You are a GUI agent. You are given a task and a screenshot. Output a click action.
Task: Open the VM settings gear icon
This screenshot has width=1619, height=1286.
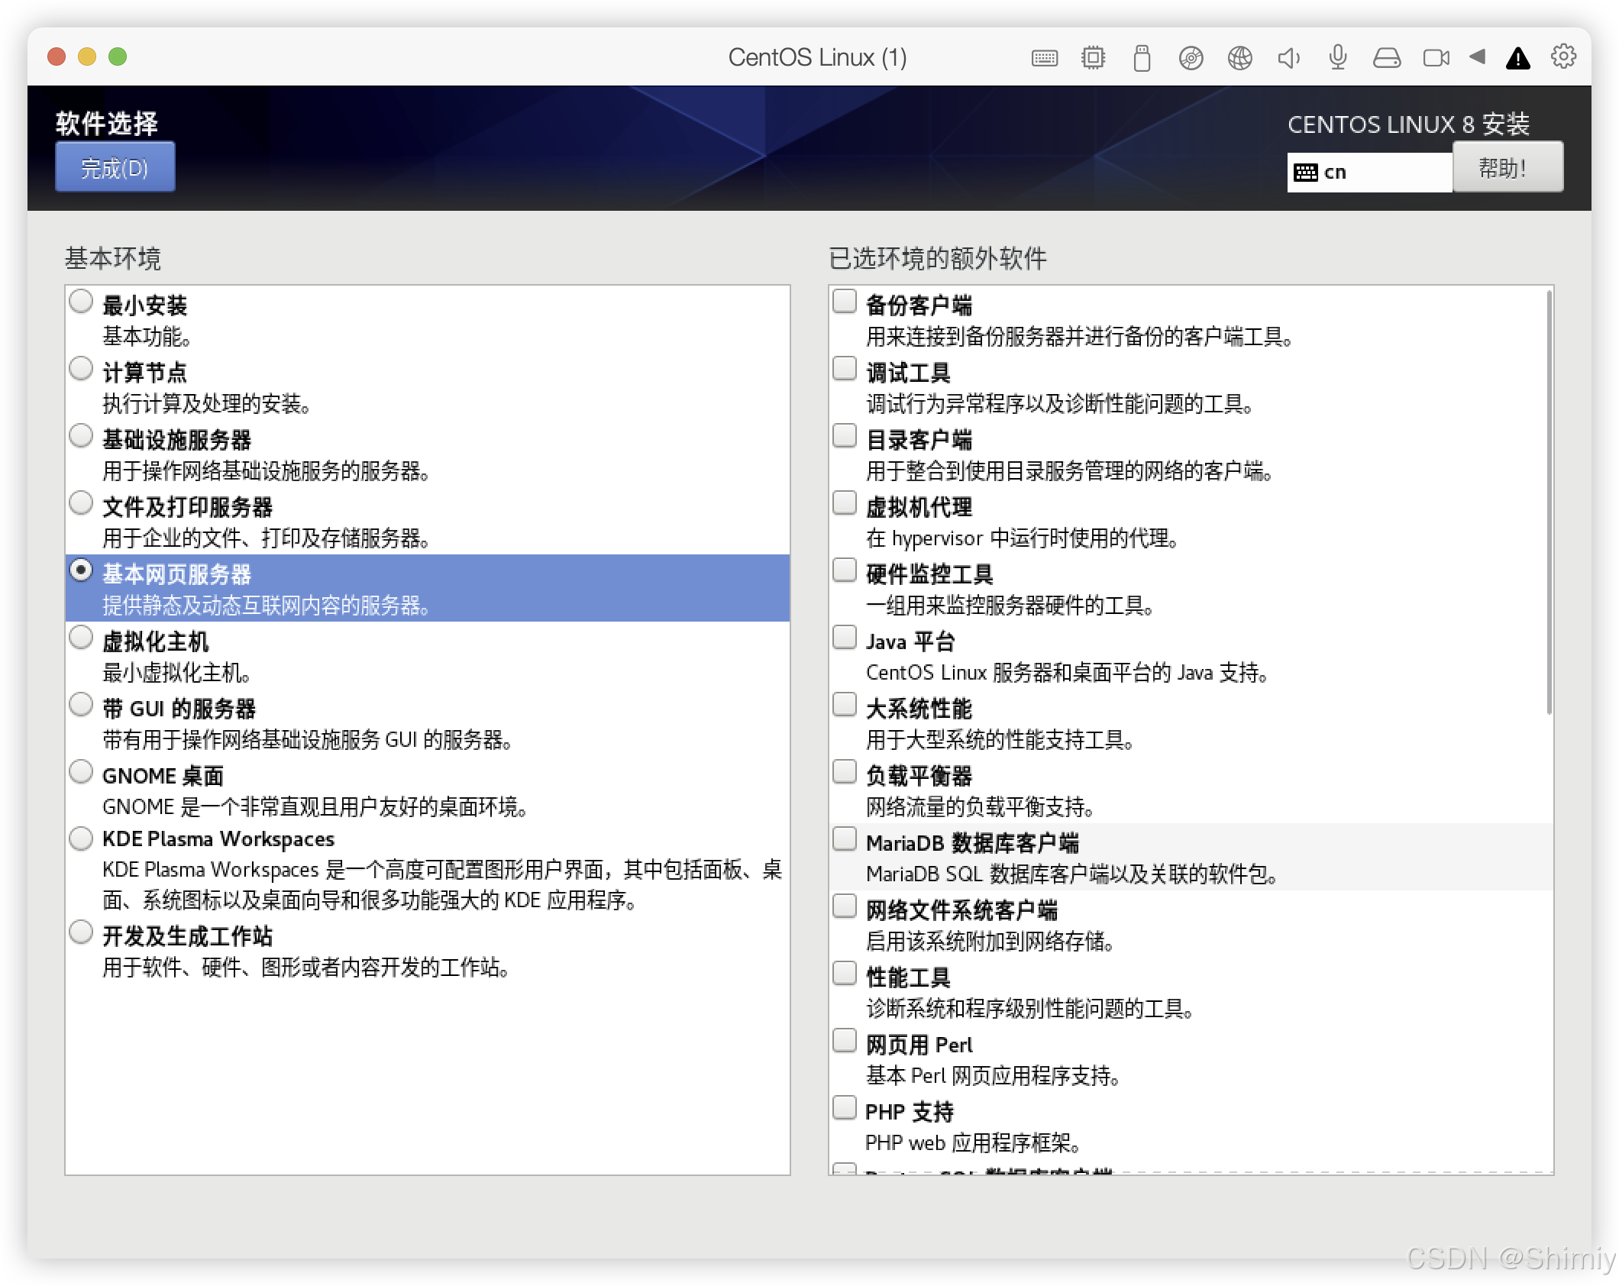coord(1563,57)
